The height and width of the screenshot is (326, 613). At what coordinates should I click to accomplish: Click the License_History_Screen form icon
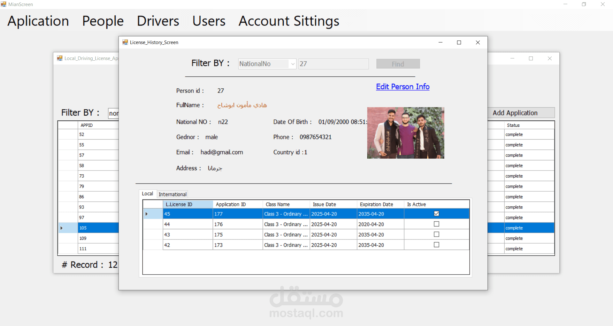125,42
